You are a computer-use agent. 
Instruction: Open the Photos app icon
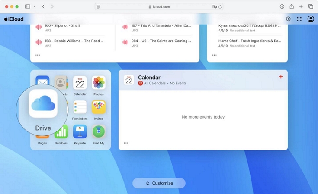pos(99,83)
